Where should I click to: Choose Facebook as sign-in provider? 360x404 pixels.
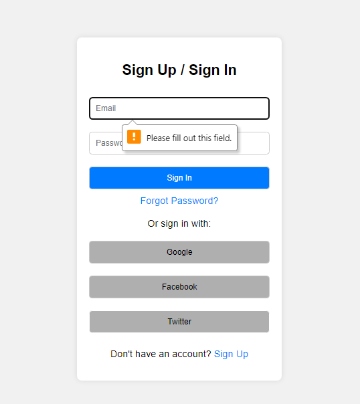[x=179, y=287]
